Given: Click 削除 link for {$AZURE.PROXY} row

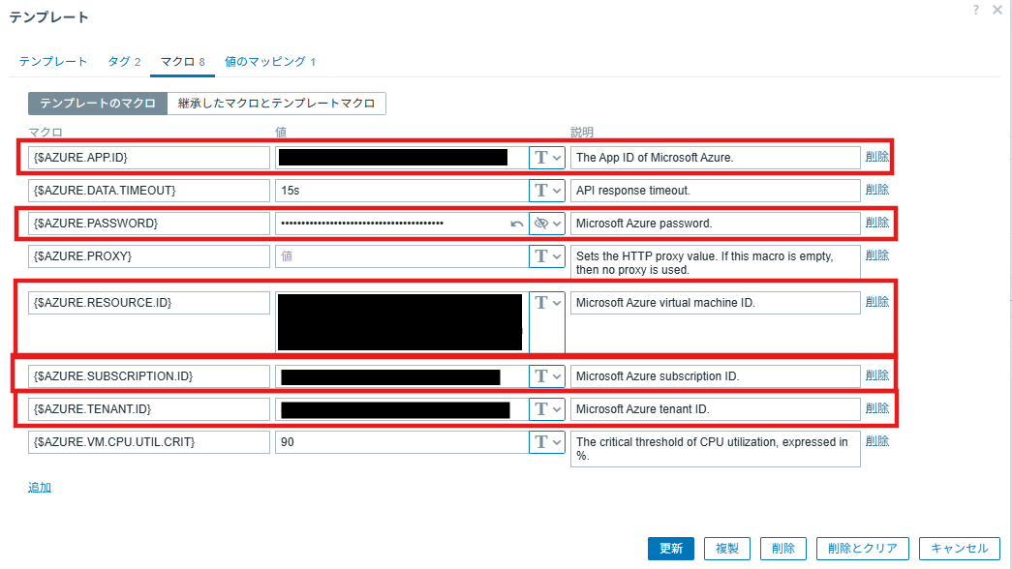Looking at the screenshot, I should [876, 255].
